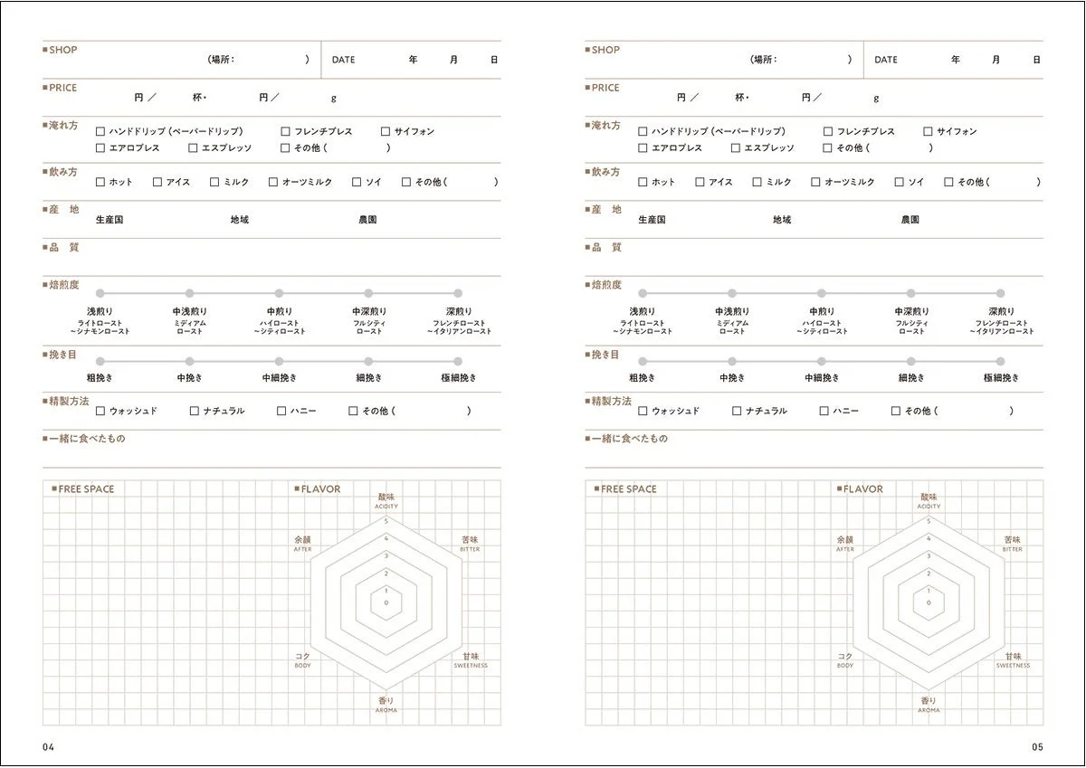Select the ホット checkbox on page 04
This screenshot has height=768, width=1086.
pyautogui.click(x=100, y=182)
